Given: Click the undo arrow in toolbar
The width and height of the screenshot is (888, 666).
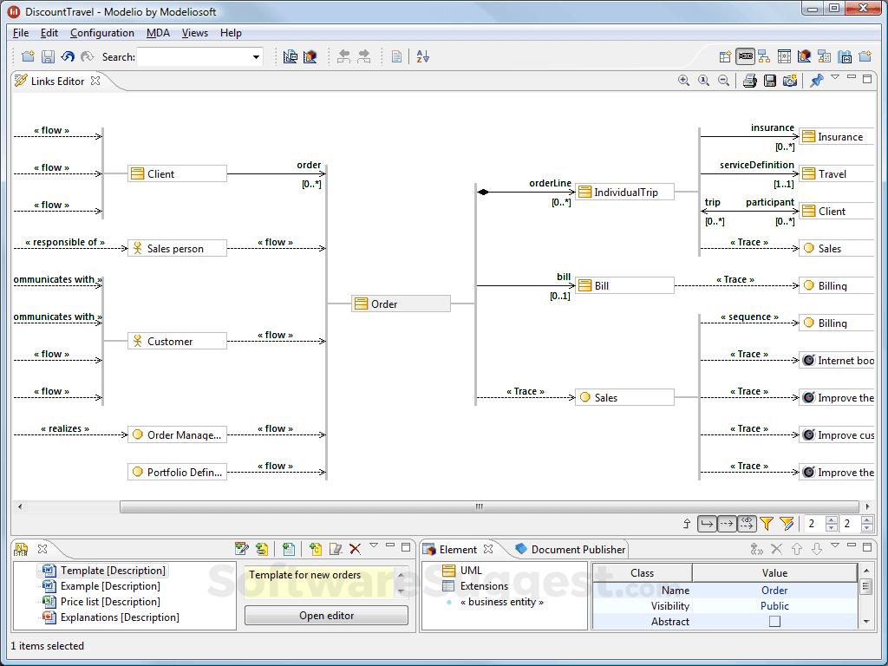Looking at the screenshot, I should (68, 56).
